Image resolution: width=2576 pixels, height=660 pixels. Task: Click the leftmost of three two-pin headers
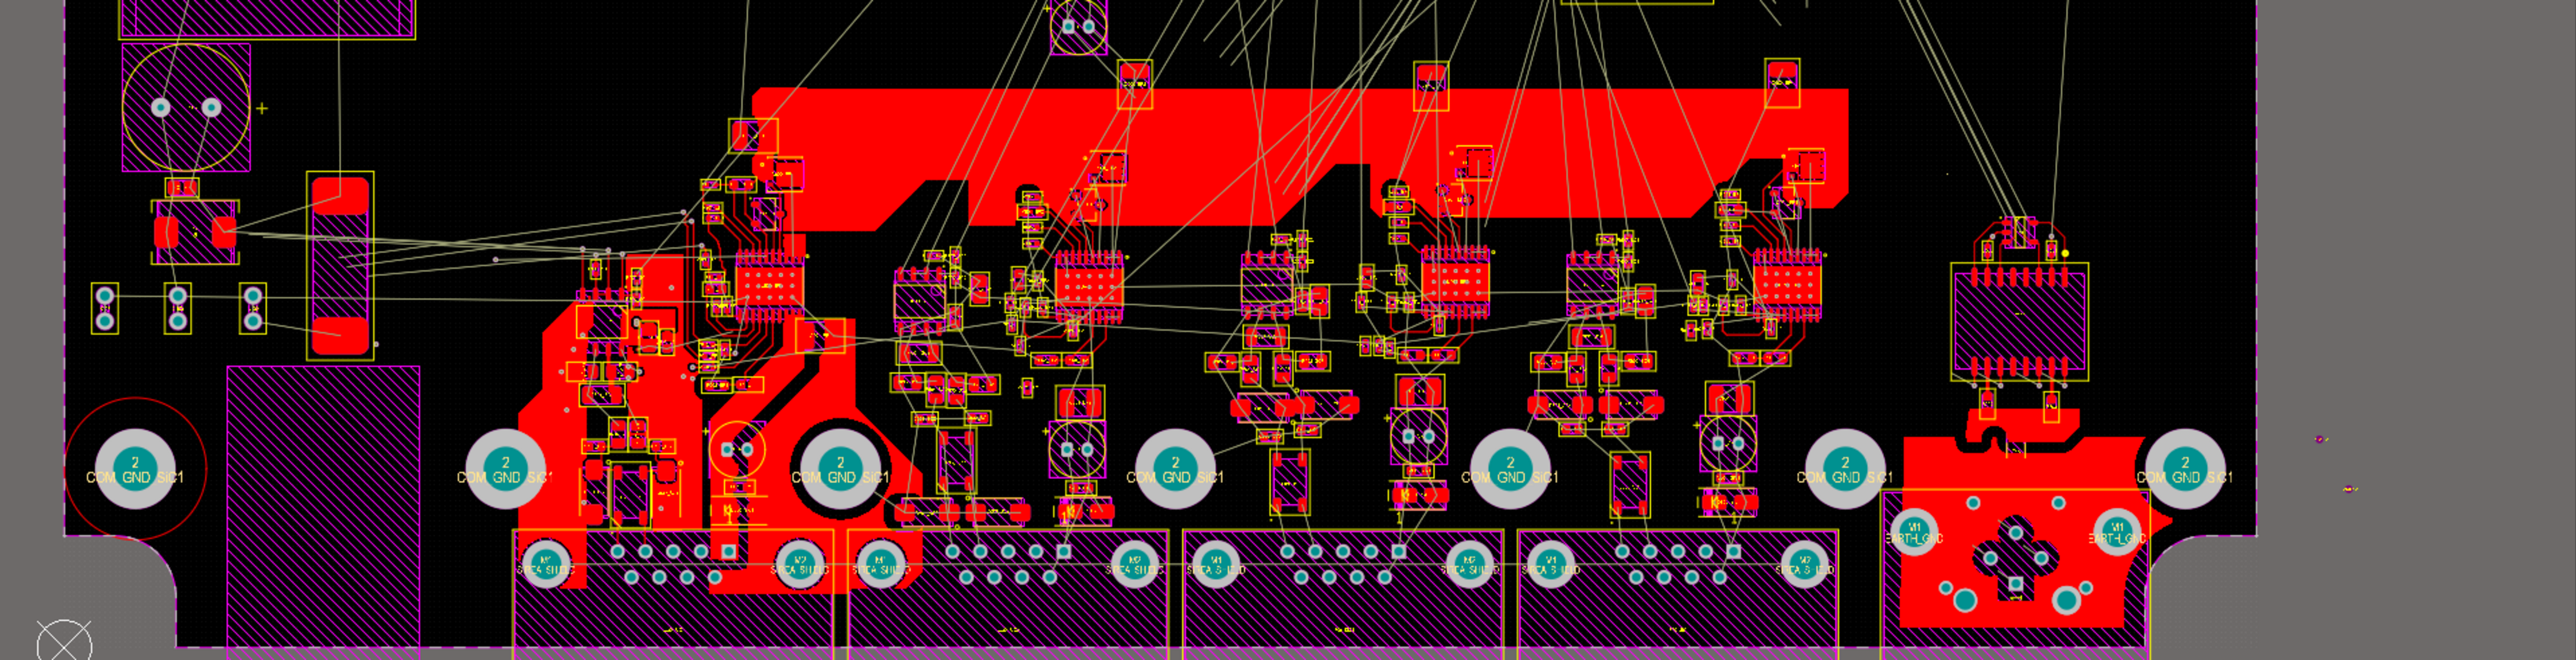[x=105, y=308]
